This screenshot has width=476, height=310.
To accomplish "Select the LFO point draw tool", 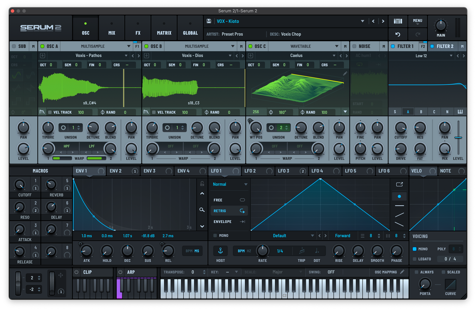I will [399, 196].
